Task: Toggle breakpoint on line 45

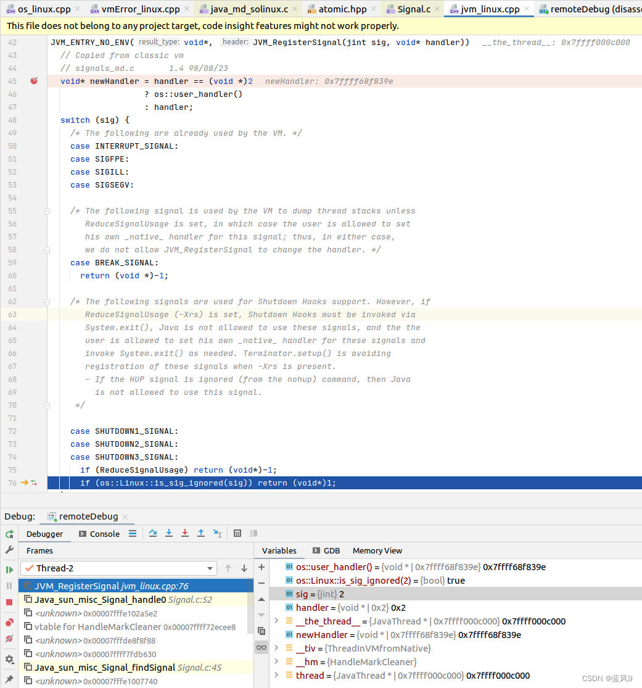Action: 34,81
